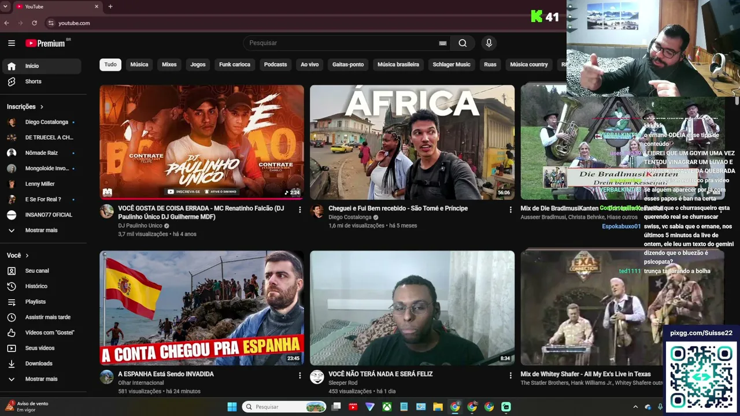Image resolution: width=740 pixels, height=416 pixels.
Task: Select the Gaitas-ponto chip
Action: [348, 65]
